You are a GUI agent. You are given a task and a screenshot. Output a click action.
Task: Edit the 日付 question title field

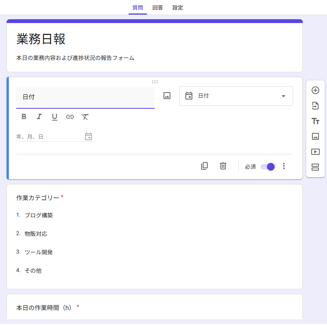pyautogui.click(x=85, y=97)
